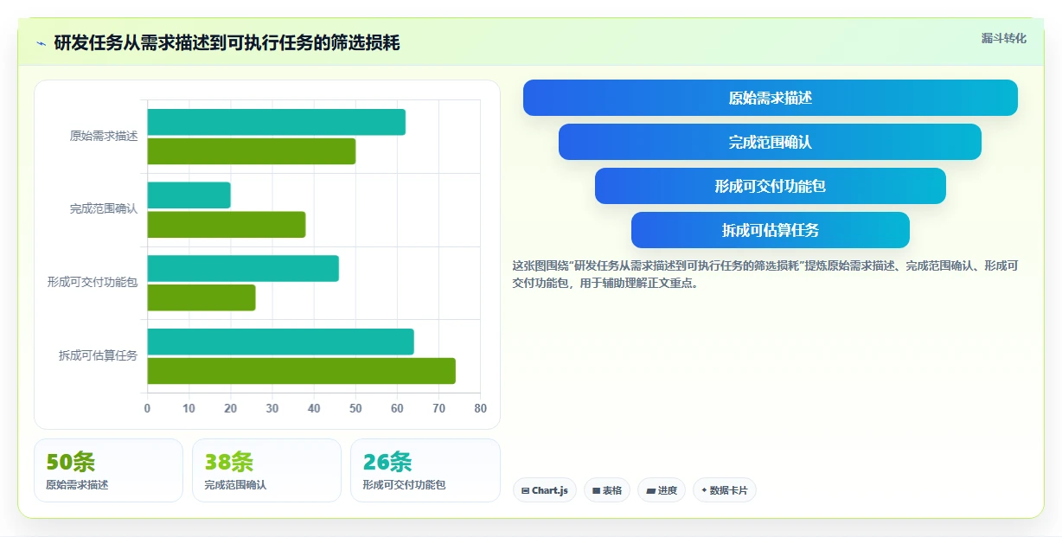Open the 50条 原始需求描述 data card
The width and height of the screenshot is (1062, 537).
click(x=108, y=470)
